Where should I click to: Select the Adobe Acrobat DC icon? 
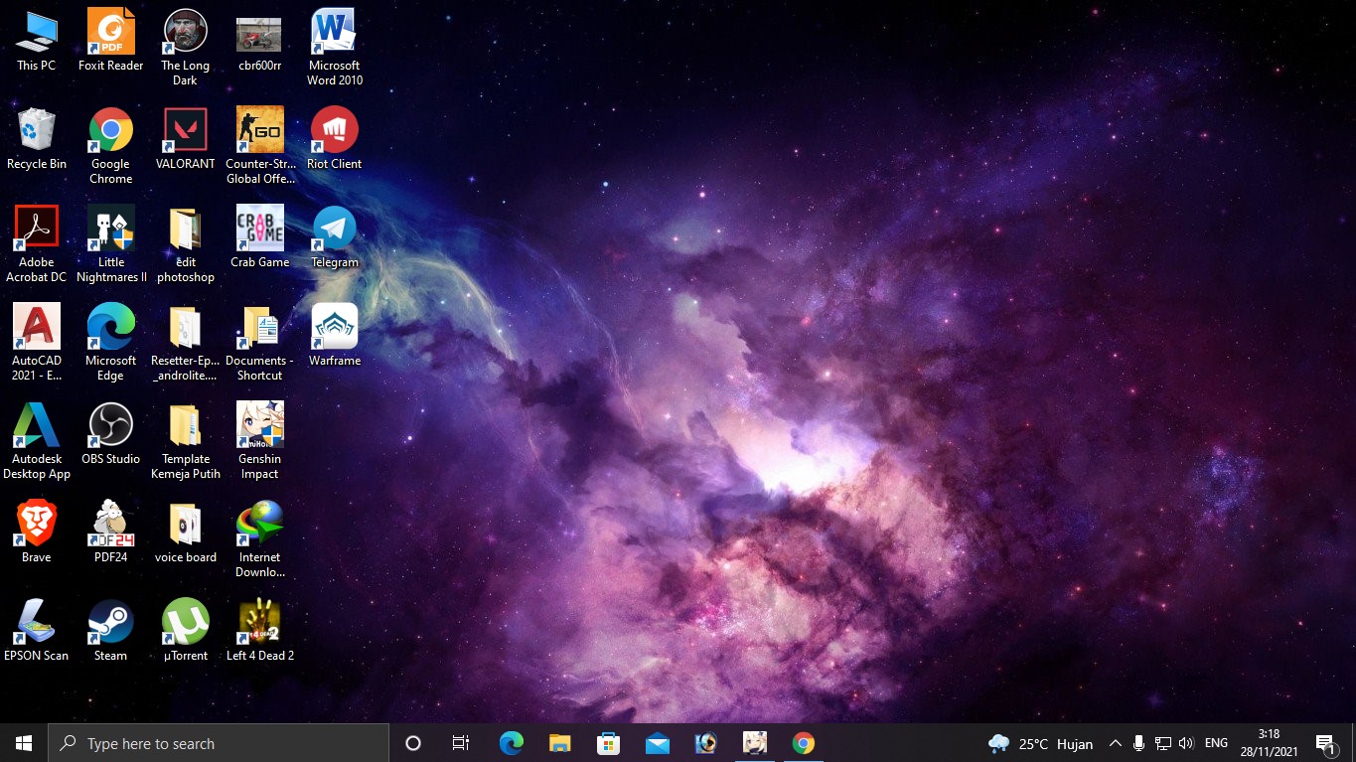[x=37, y=243]
